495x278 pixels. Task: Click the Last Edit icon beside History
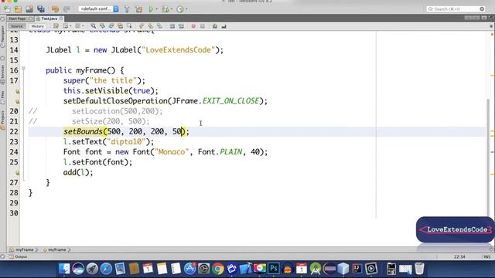[56, 26]
